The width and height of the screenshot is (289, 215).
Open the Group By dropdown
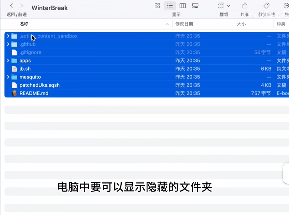point(224,6)
